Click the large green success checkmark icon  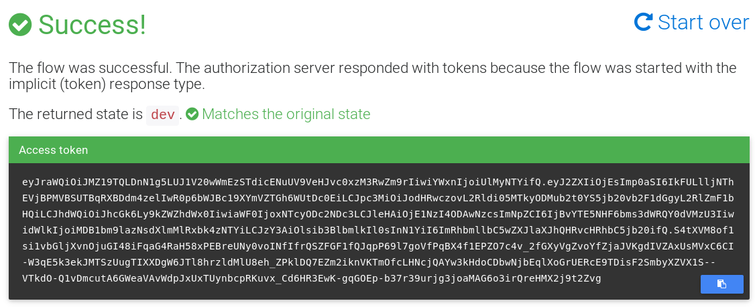[20, 25]
